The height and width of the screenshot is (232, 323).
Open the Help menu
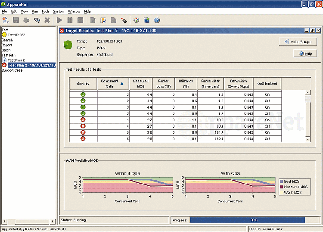click(x=87, y=11)
